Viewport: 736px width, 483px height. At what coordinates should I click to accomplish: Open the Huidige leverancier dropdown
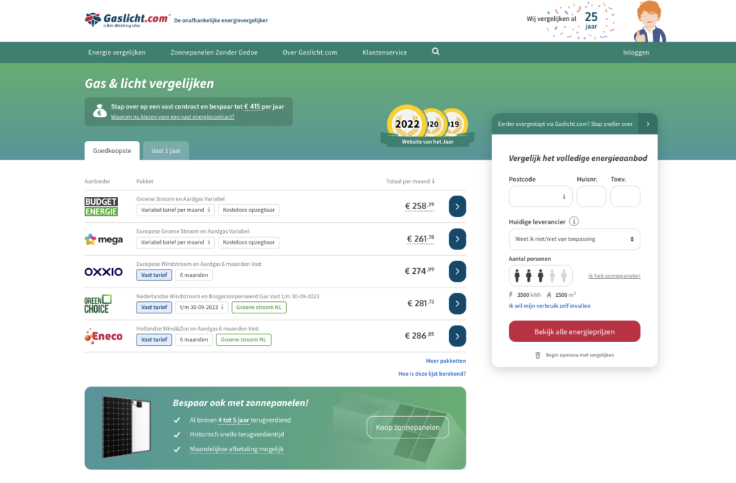pyautogui.click(x=574, y=239)
